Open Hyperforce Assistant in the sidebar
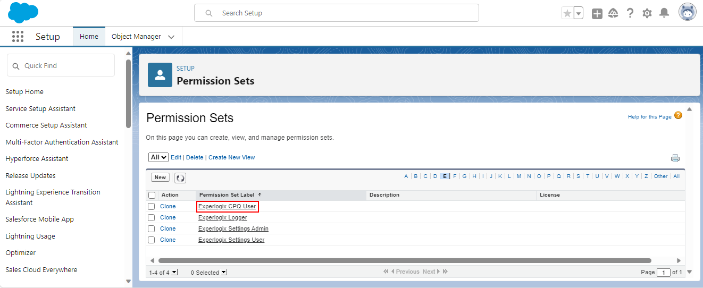This screenshot has width=703, height=288. (x=37, y=159)
